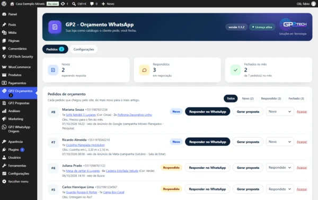
Task: Switch to the Pedidos tab
Action: pos(55,49)
